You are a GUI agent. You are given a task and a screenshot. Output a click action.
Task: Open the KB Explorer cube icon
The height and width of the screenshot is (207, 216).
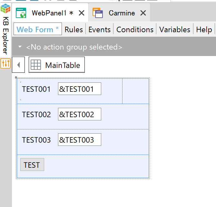(x=5, y=8)
